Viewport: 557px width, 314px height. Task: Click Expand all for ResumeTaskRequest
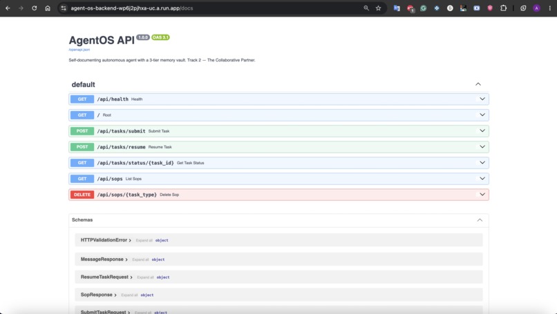tap(145, 277)
